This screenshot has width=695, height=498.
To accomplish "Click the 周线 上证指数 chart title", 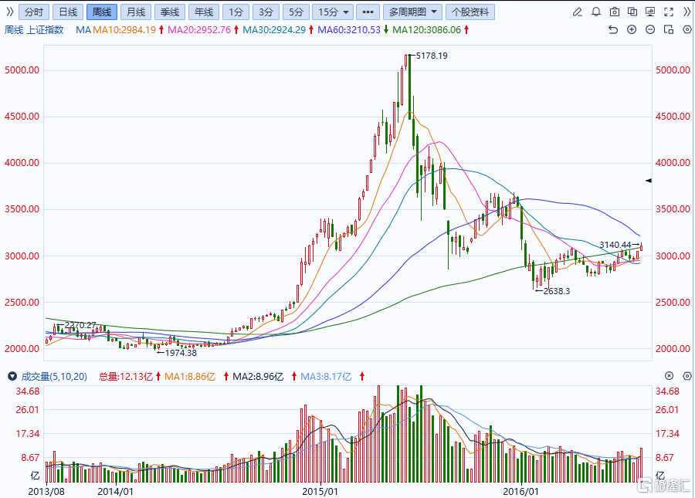I will [34, 29].
